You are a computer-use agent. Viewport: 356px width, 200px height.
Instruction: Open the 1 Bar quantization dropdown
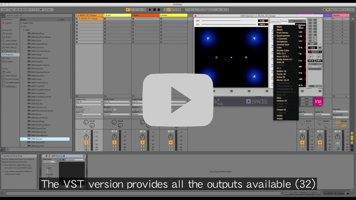pos(49,10)
